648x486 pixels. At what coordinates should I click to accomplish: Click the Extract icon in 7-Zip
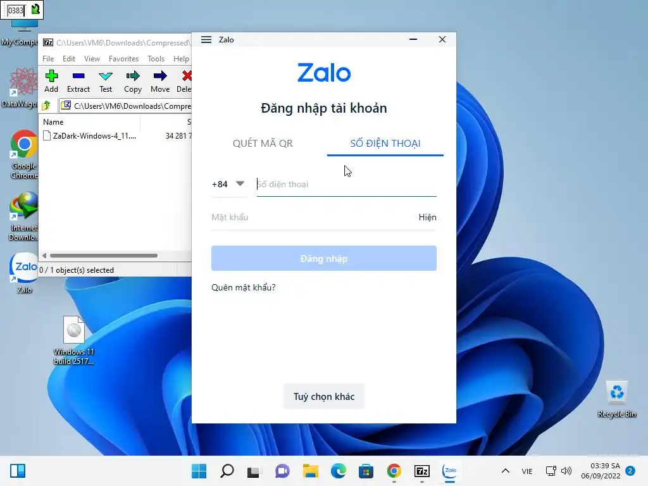point(78,82)
